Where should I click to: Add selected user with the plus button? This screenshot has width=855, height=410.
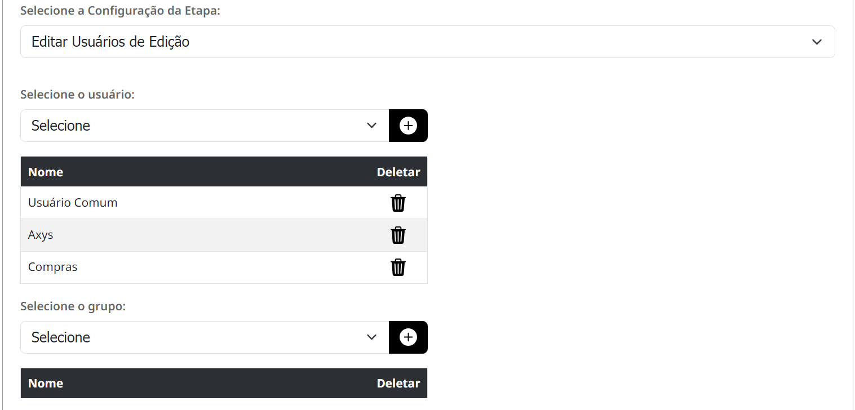(408, 126)
